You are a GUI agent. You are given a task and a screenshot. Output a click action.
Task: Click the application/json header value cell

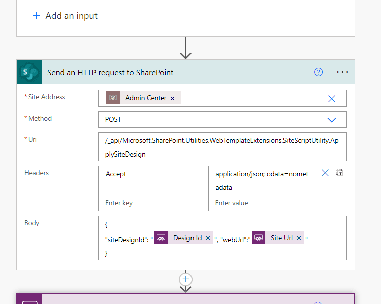263,181
